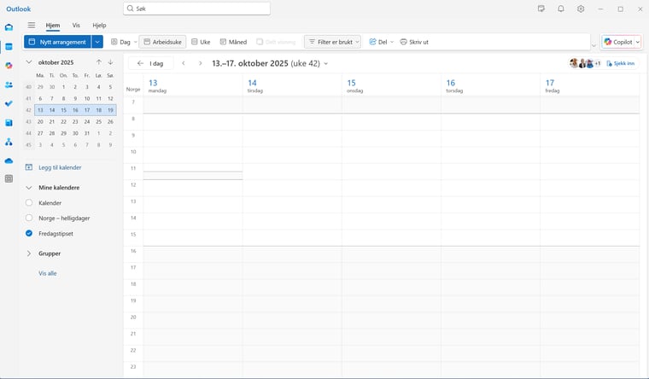The width and height of the screenshot is (649, 379).
Task: Uncheck the Fredagstipset calendar
Action: point(29,233)
